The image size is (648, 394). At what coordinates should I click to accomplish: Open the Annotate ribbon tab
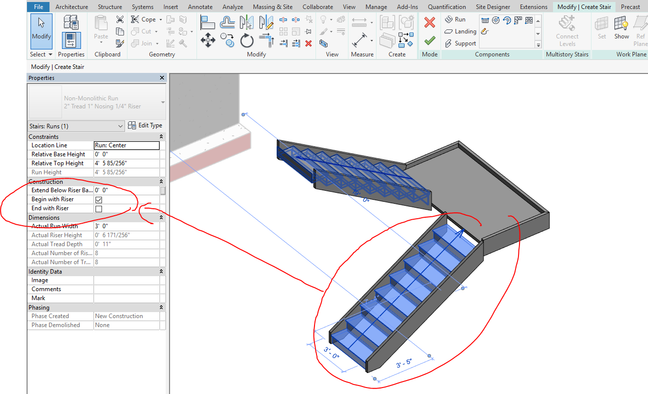[x=200, y=6]
